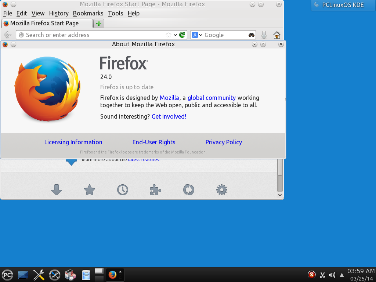Open the software package manager taskbar icon
The image size is (376, 282).
point(70,275)
